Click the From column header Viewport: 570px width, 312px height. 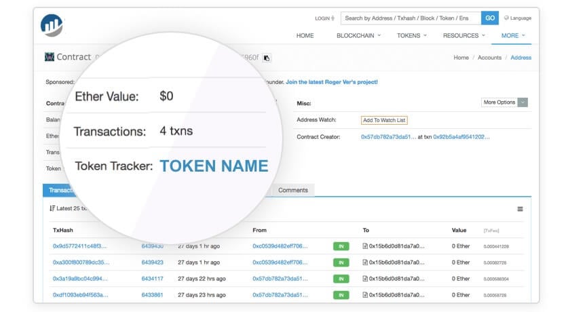point(259,230)
